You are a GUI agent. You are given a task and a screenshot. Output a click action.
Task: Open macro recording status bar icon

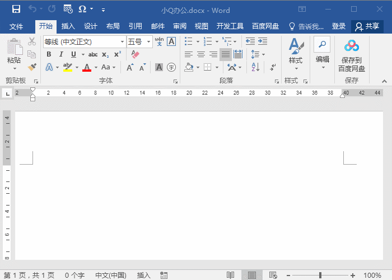click(164, 276)
